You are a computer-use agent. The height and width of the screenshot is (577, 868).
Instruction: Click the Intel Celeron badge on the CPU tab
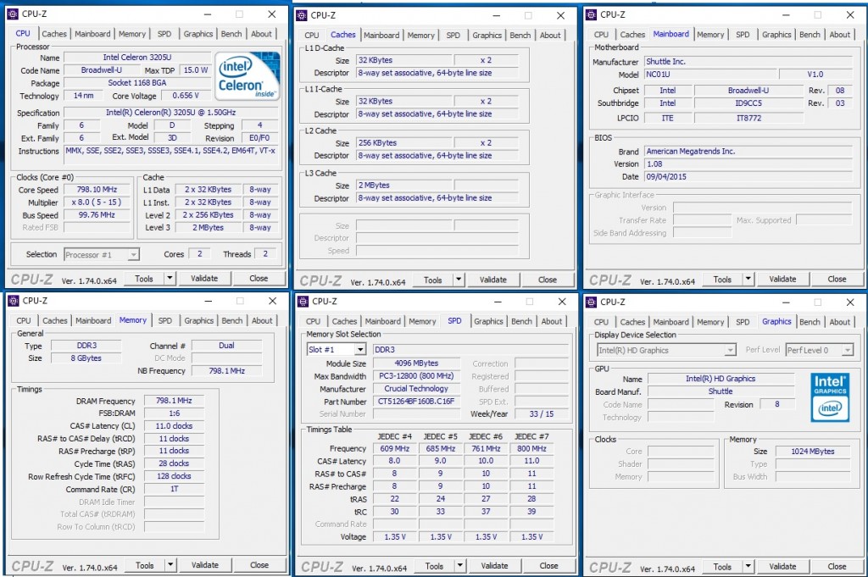[x=246, y=75]
